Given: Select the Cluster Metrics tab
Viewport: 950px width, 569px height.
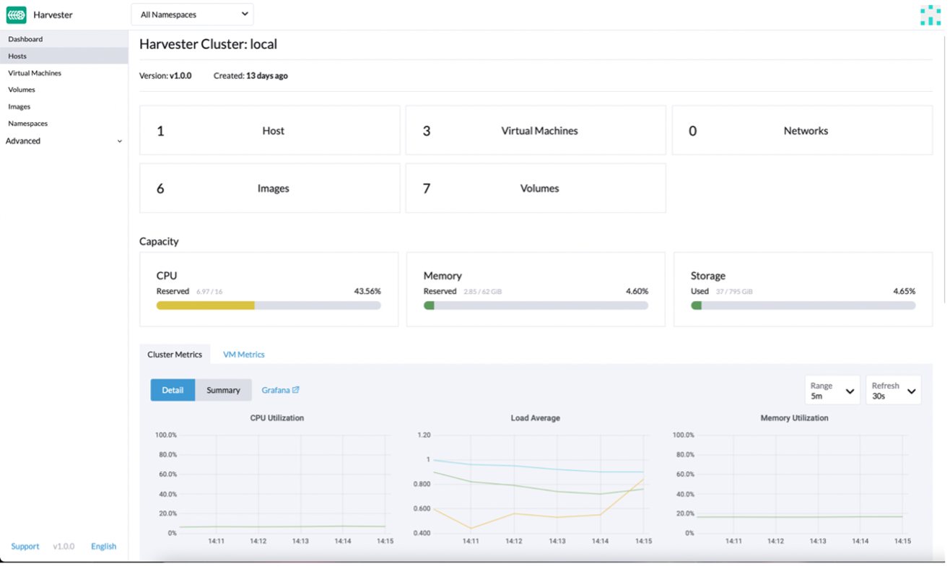Looking at the screenshot, I should coord(175,355).
